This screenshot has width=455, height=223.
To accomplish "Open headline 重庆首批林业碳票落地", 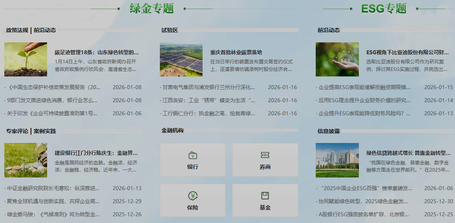I will click(236, 53).
